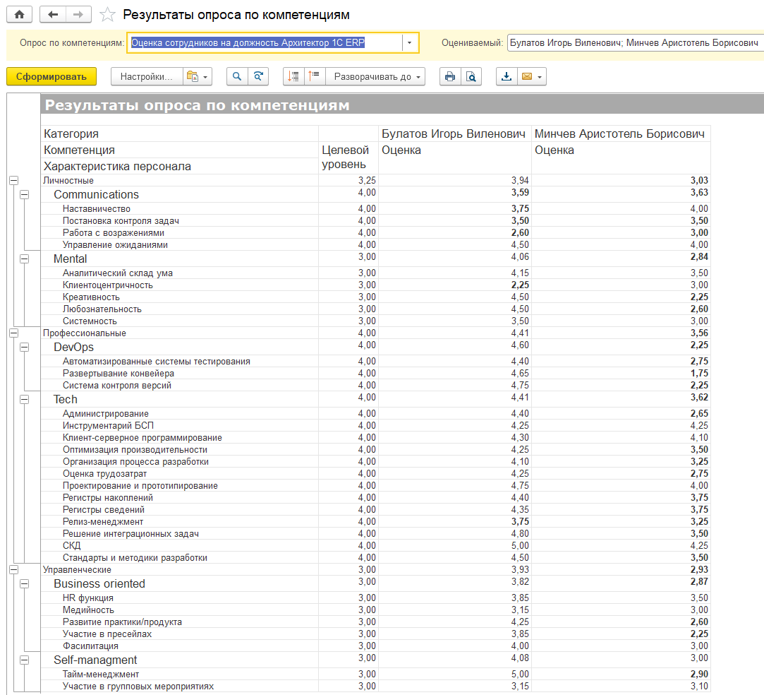Open the Настройки... button
The height and width of the screenshot is (695, 764).
point(145,76)
